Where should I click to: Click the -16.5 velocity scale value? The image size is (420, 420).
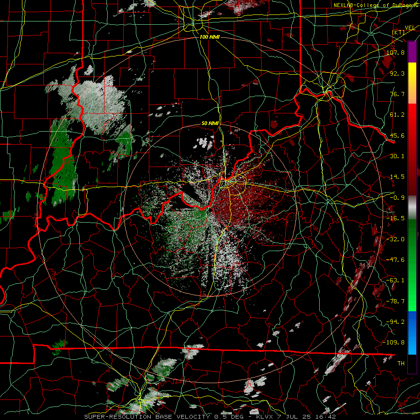tap(395, 218)
